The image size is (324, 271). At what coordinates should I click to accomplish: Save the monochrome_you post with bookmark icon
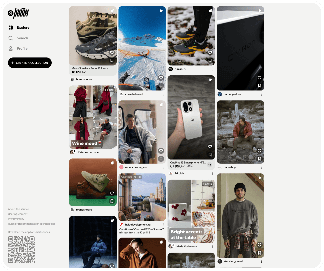pos(161,159)
